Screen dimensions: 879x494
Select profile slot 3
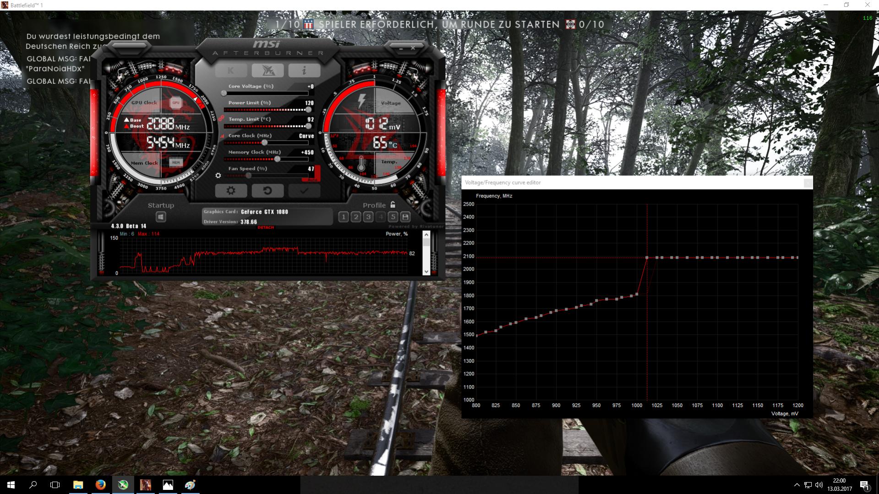click(x=368, y=217)
